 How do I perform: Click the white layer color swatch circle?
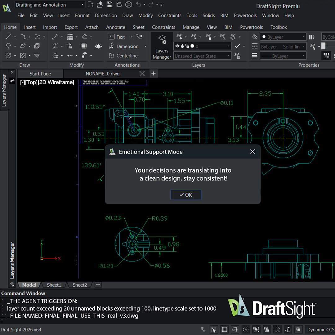tap(192, 46)
